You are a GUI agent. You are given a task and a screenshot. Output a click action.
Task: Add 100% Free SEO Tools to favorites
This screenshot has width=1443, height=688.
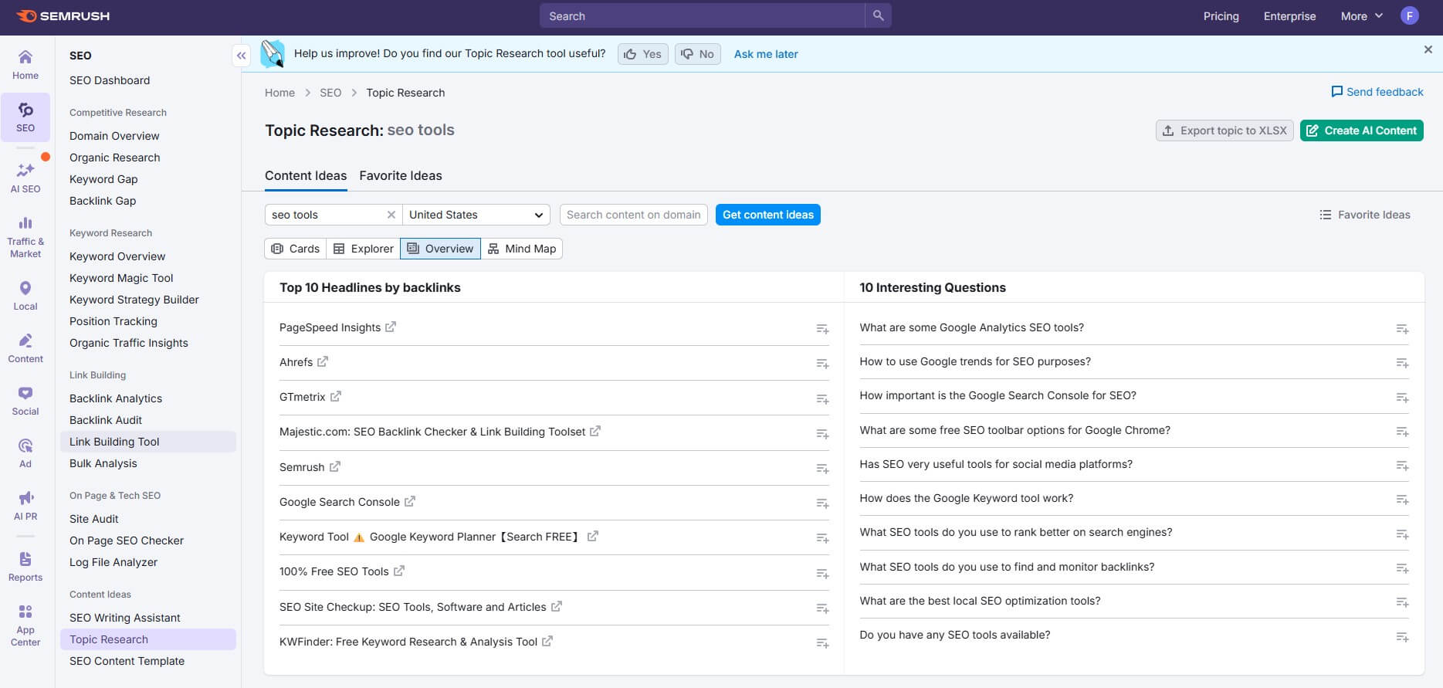point(822,574)
